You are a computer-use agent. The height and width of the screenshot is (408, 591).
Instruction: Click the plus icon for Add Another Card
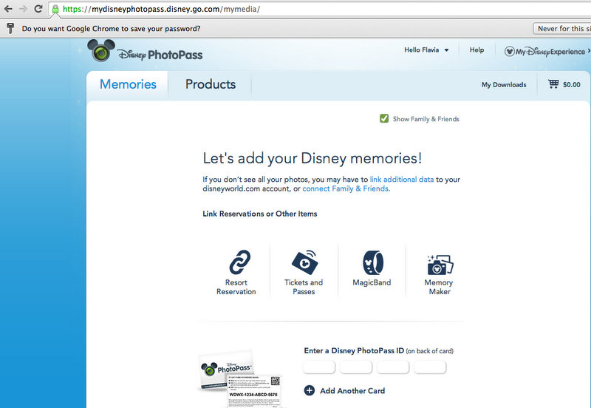[309, 390]
